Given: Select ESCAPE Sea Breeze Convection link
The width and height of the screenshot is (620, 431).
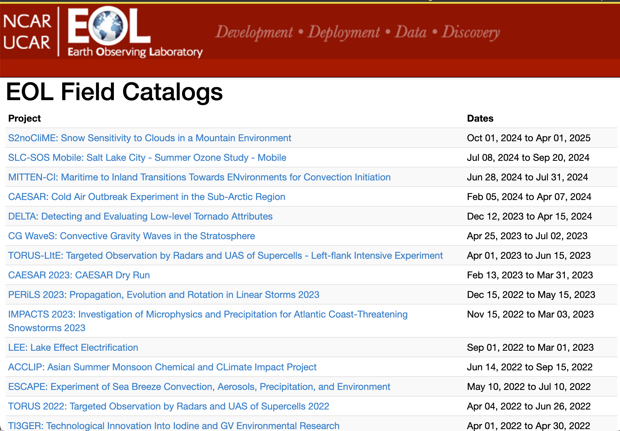Looking at the screenshot, I should click(x=199, y=387).
